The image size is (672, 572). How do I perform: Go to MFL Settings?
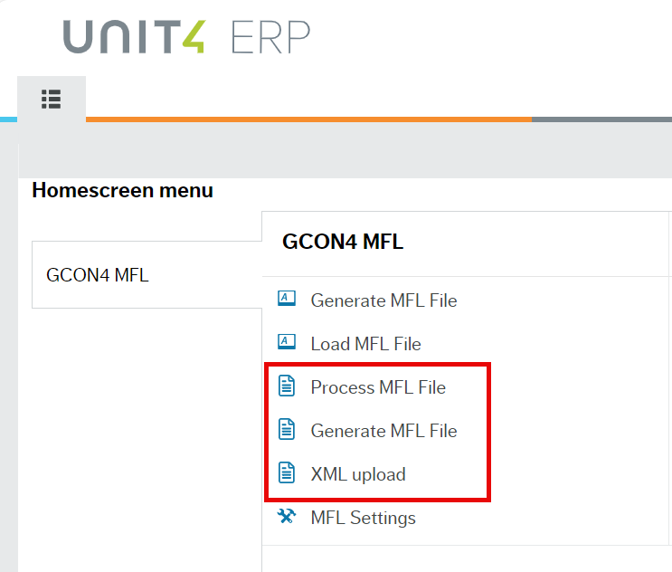[x=363, y=518]
